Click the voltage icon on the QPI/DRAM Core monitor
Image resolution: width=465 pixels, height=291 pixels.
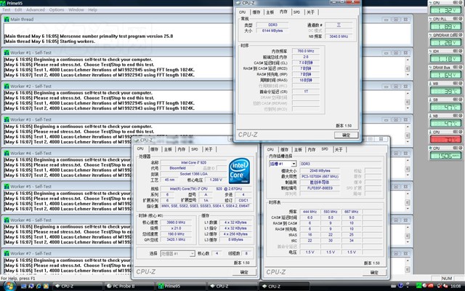pyautogui.click(x=430, y=35)
